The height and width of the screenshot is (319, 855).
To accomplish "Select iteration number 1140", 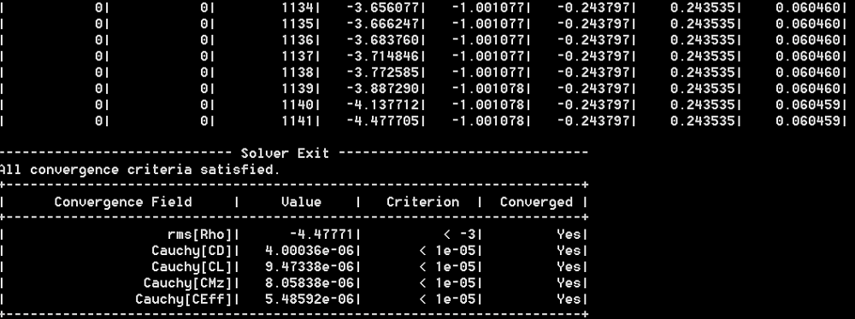I will coord(298,105).
